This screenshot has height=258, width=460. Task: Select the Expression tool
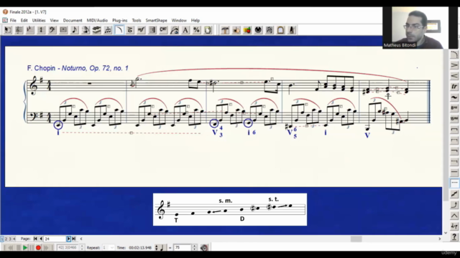click(x=142, y=30)
